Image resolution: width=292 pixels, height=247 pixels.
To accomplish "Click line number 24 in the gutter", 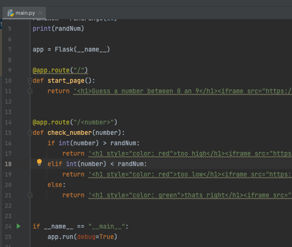I will pos(8,226).
